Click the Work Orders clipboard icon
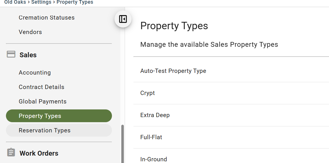This screenshot has width=329, height=163. point(11,152)
